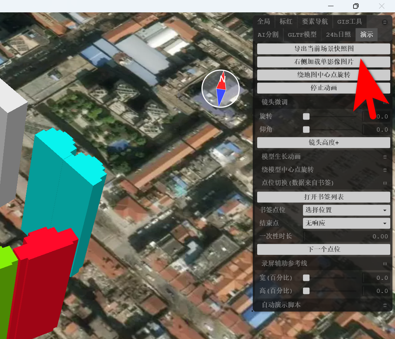Select the 24h日照 tab
395x339 pixels.
click(x=338, y=35)
